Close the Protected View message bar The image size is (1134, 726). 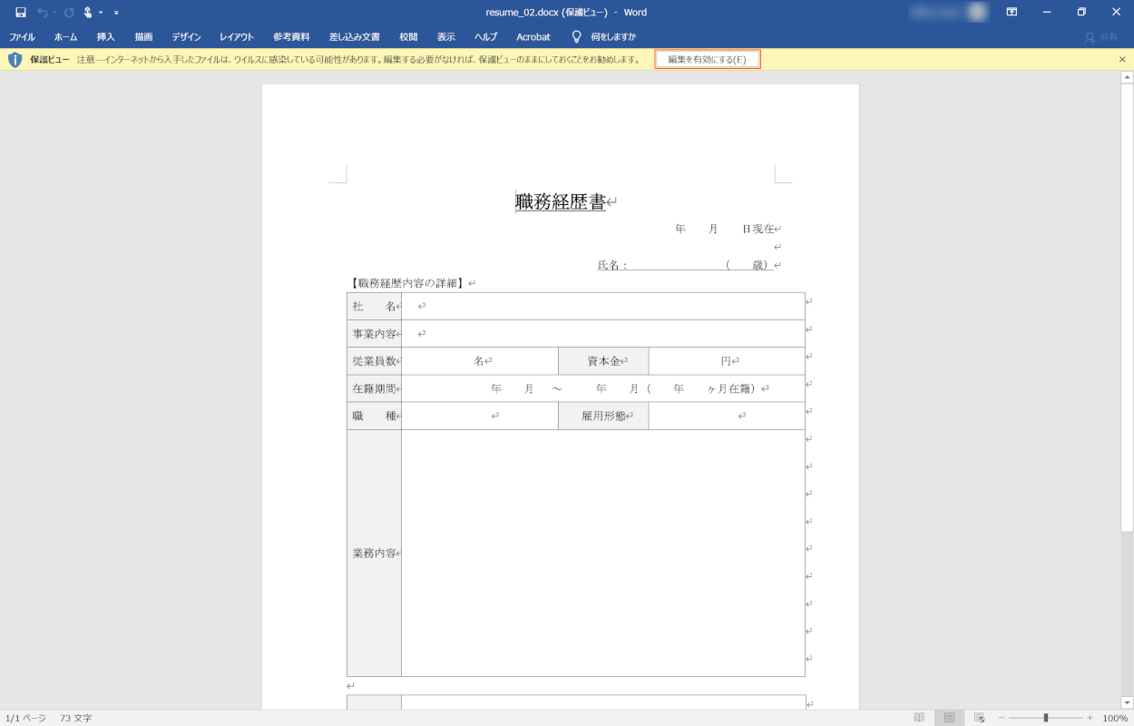point(1122,60)
